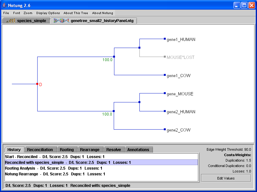Click the red duplication node marked D
This screenshot has height=192, width=257.
pos(38,84)
